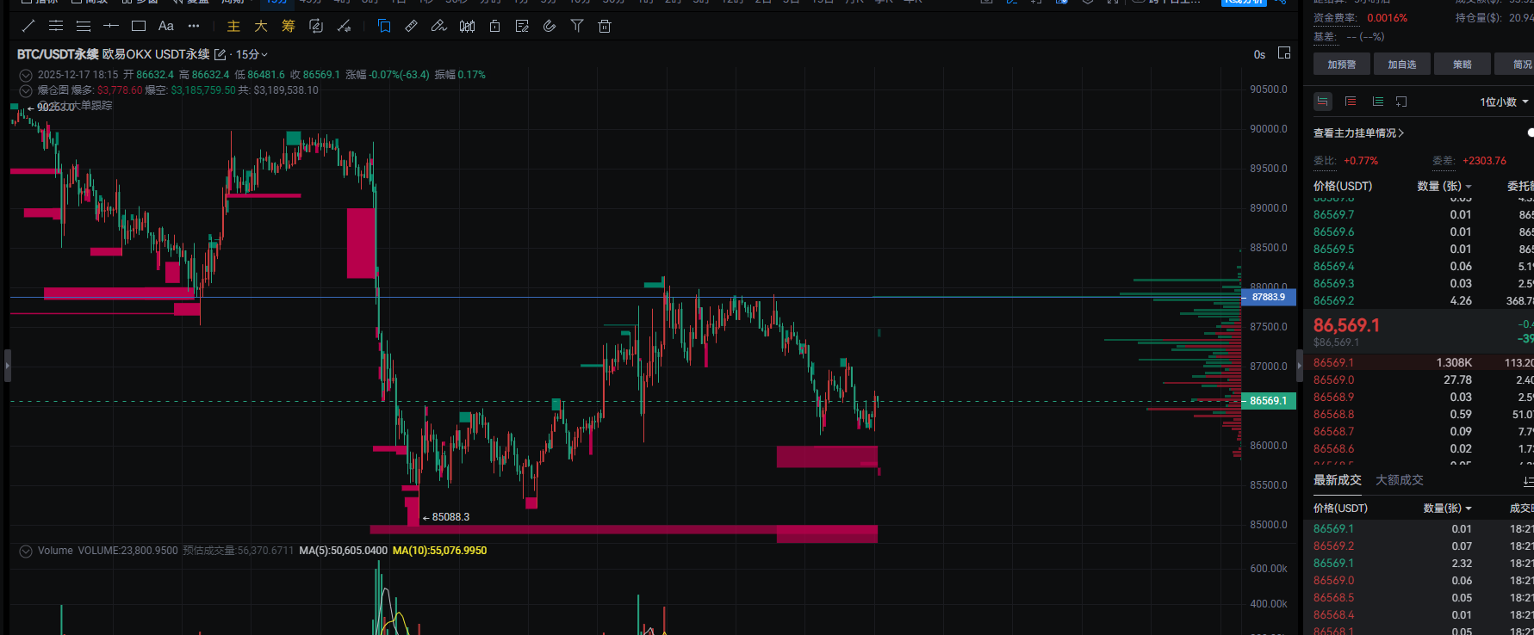Pick the Aa text annotation tool
The height and width of the screenshot is (635, 1534).
click(166, 26)
